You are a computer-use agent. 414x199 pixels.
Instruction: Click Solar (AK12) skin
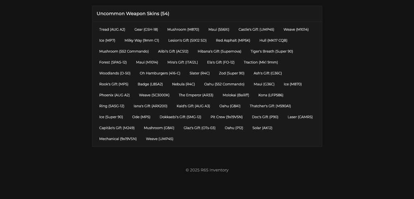263,128
